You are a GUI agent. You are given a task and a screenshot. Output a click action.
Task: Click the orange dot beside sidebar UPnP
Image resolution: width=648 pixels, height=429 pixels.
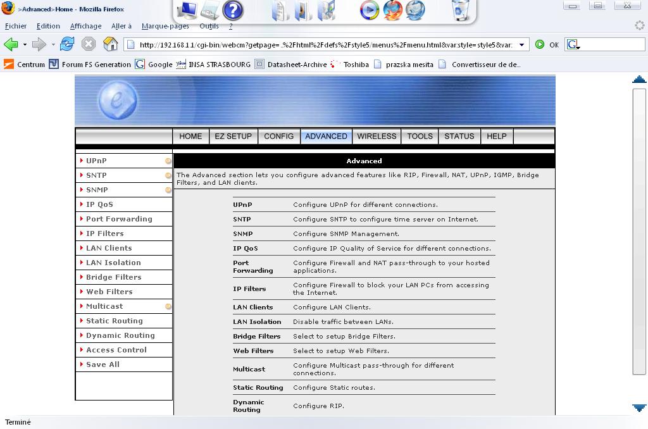point(168,161)
